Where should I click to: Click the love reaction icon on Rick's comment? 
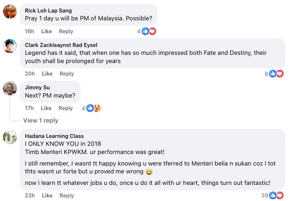pos(151,31)
